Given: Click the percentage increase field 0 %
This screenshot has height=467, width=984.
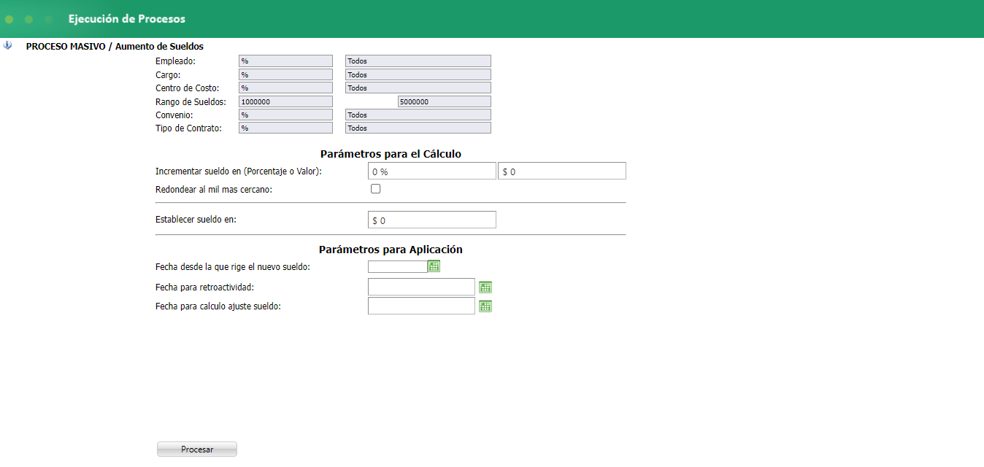Looking at the screenshot, I should [x=432, y=171].
